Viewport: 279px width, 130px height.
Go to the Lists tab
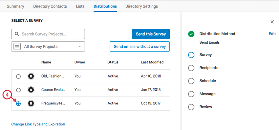pos(80,7)
